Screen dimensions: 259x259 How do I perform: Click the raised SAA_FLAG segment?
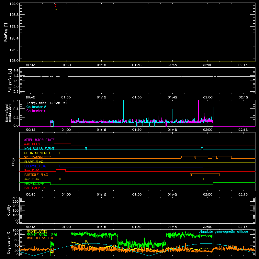point(61,169)
